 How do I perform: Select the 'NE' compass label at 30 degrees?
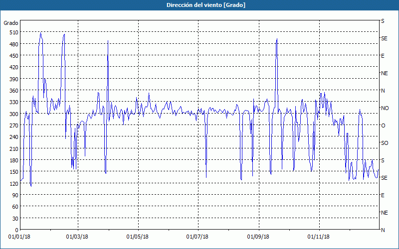pos(384,213)
